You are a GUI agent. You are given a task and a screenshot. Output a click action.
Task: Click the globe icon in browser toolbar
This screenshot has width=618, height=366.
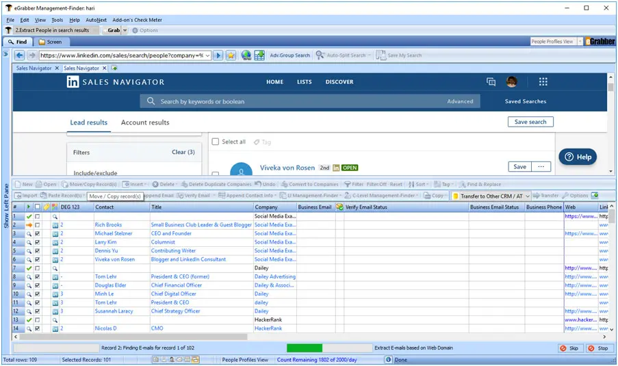246,55
